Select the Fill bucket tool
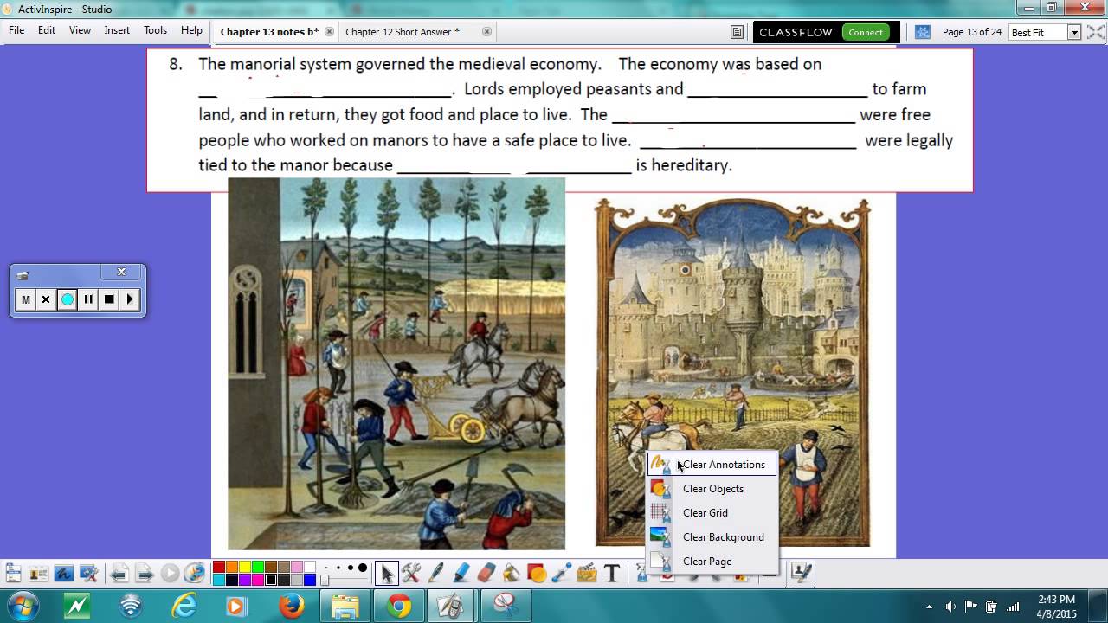Image resolution: width=1108 pixels, height=623 pixels. (511, 573)
